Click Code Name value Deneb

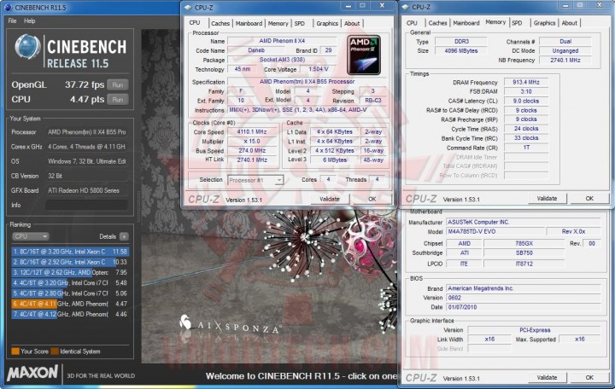tap(256, 50)
